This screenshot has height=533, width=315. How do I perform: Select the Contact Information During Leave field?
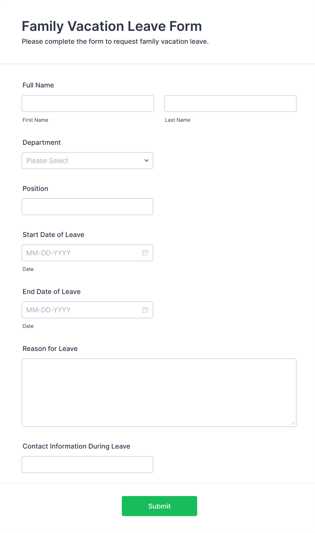[87, 465]
